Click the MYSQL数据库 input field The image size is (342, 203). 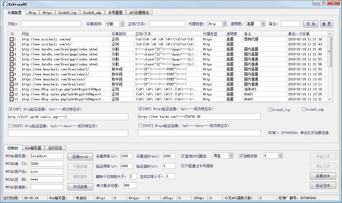(47, 187)
